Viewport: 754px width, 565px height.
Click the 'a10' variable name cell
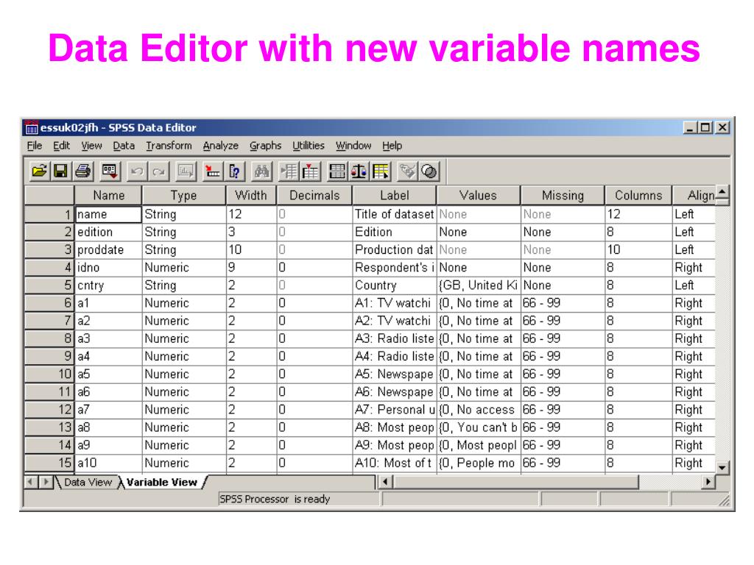(x=108, y=463)
